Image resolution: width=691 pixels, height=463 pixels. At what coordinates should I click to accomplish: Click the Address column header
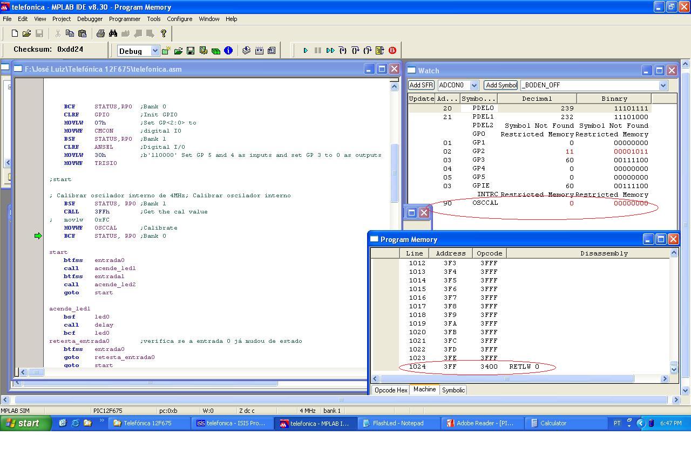pyautogui.click(x=450, y=253)
